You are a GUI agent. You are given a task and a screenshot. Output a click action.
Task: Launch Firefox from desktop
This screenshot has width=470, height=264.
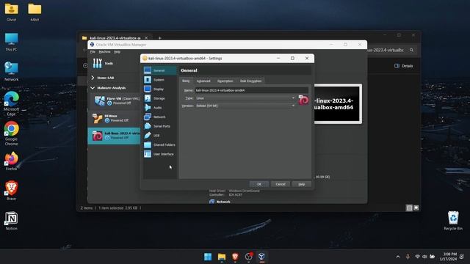(12, 161)
